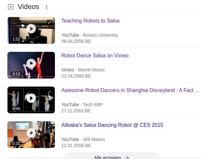Click the 4:49 duration badge
The width and height of the screenshot is (201, 159).
[x=16, y=109]
